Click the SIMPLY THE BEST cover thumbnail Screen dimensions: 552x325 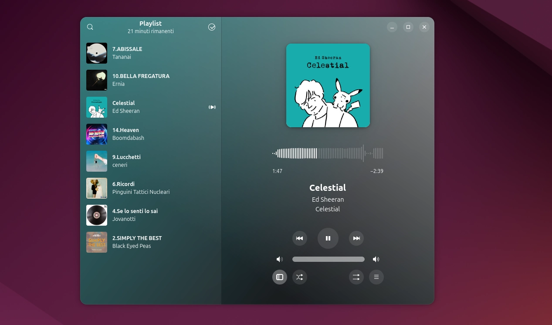pyautogui.click(x=97, y=242)
